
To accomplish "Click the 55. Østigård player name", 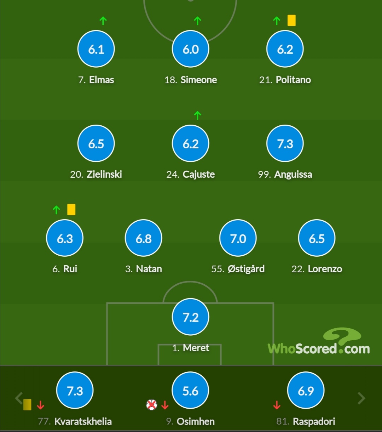I will click(238, 269).
